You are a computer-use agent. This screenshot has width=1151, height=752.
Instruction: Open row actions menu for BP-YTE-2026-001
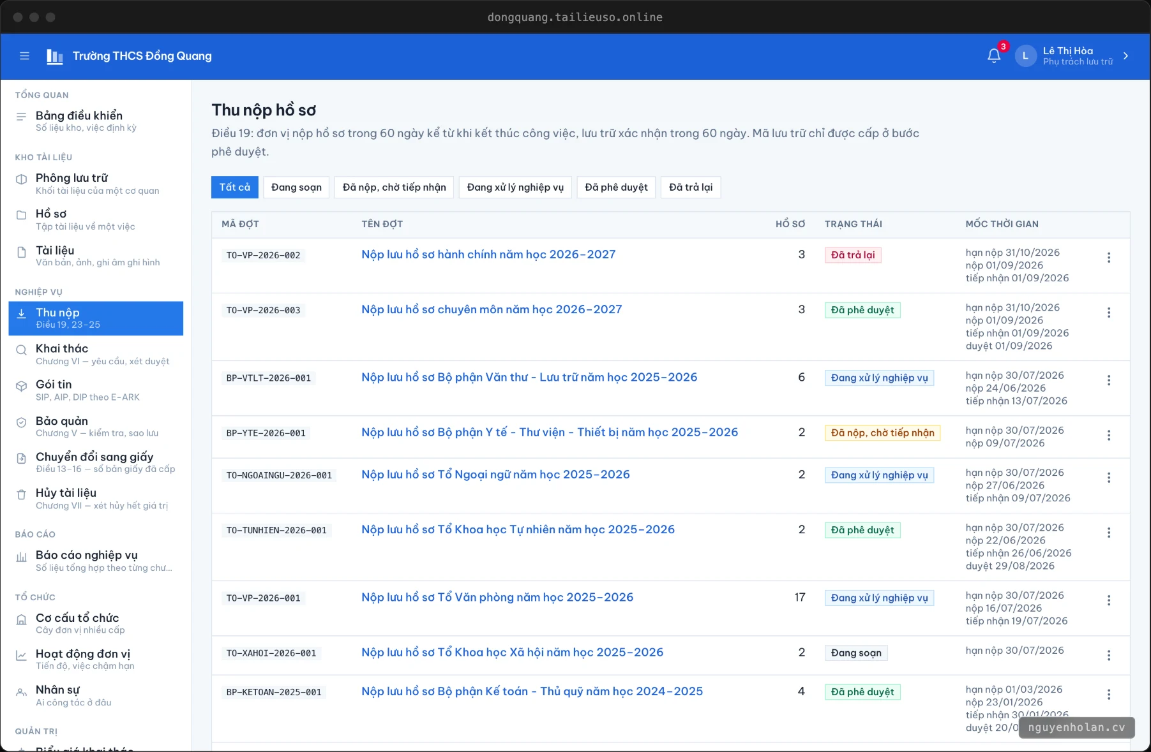pos(1109,435)
